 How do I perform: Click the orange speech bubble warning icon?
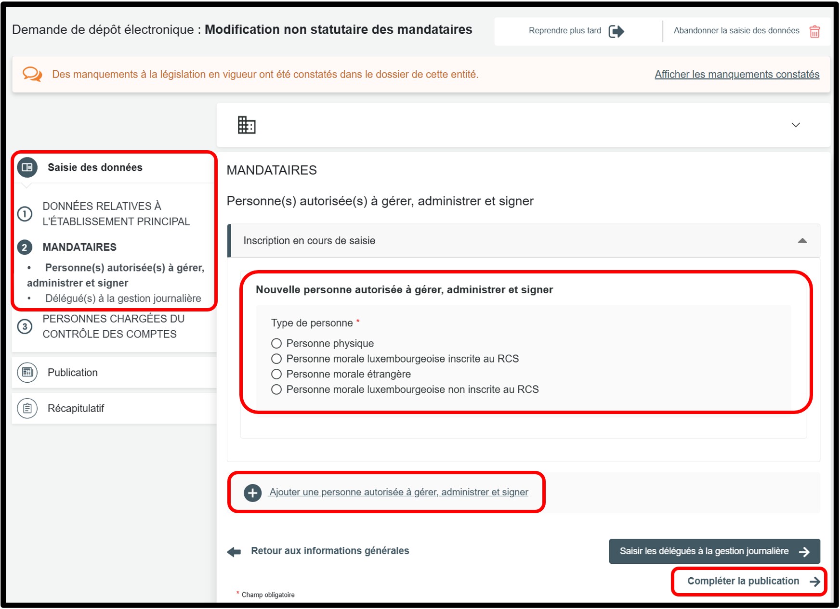pyautogui.click(x=32, y=74)
